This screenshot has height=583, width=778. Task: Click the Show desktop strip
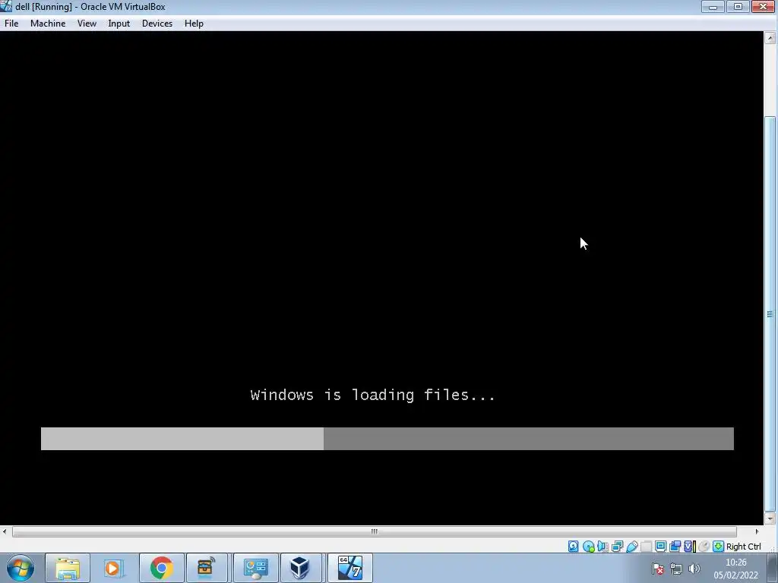[x=773, y=568]
